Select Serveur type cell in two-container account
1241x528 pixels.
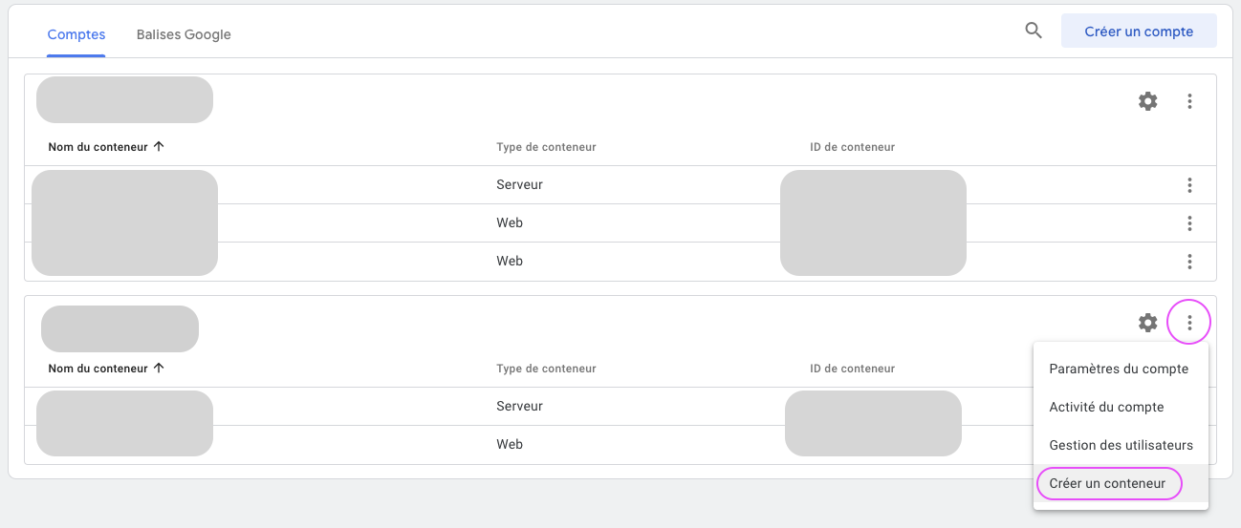click(519, 407)
